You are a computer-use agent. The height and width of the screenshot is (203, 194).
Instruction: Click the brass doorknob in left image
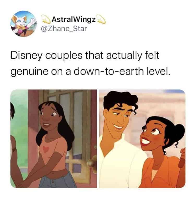(92, 164)
